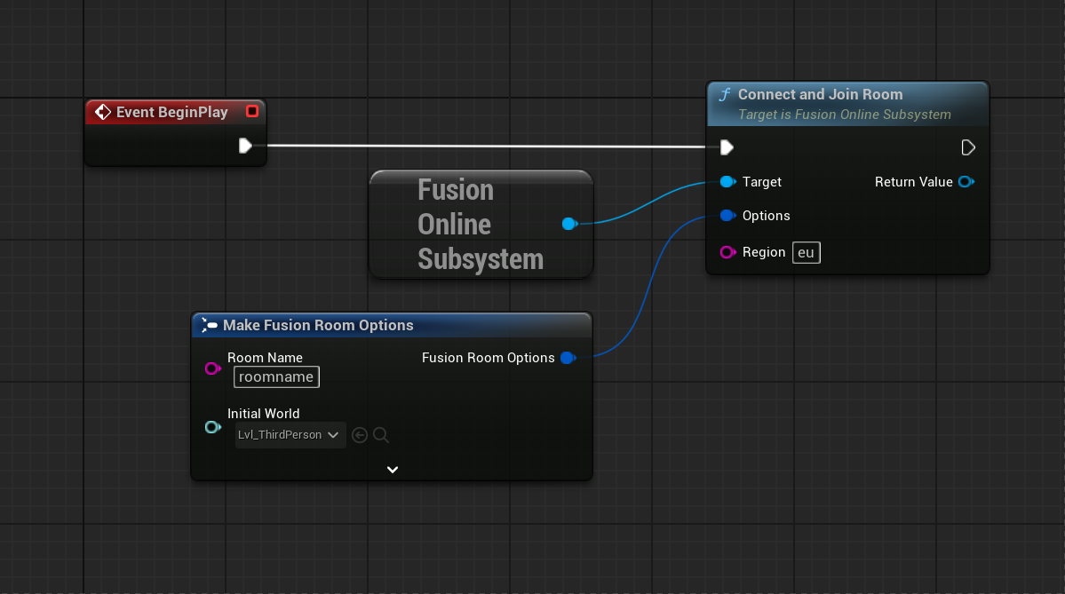Image resolution: width=1065 pixels, height=594 pixels.
Task: Click the Options input pin
Action: click(727, 216)
